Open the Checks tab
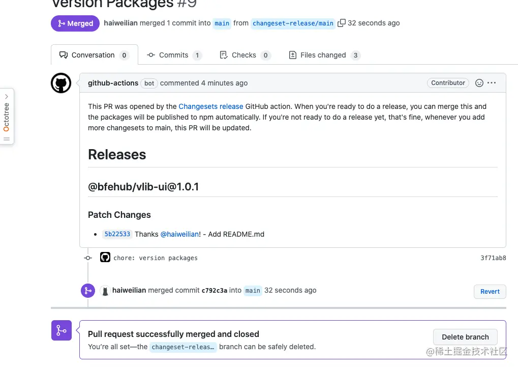Viewport: 518px width, 367px height. click(245, 55)
